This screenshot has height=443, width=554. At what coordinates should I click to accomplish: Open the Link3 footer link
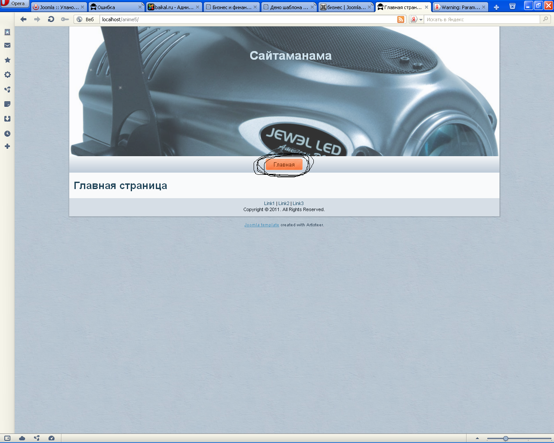[x=298, y=203]
